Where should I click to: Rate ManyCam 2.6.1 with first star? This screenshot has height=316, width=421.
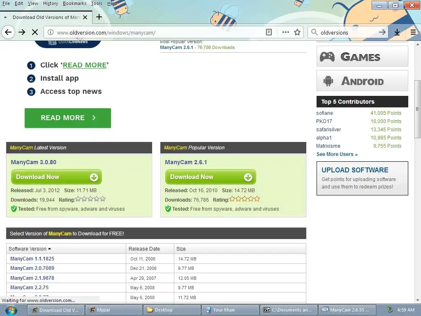click(232, 199)
